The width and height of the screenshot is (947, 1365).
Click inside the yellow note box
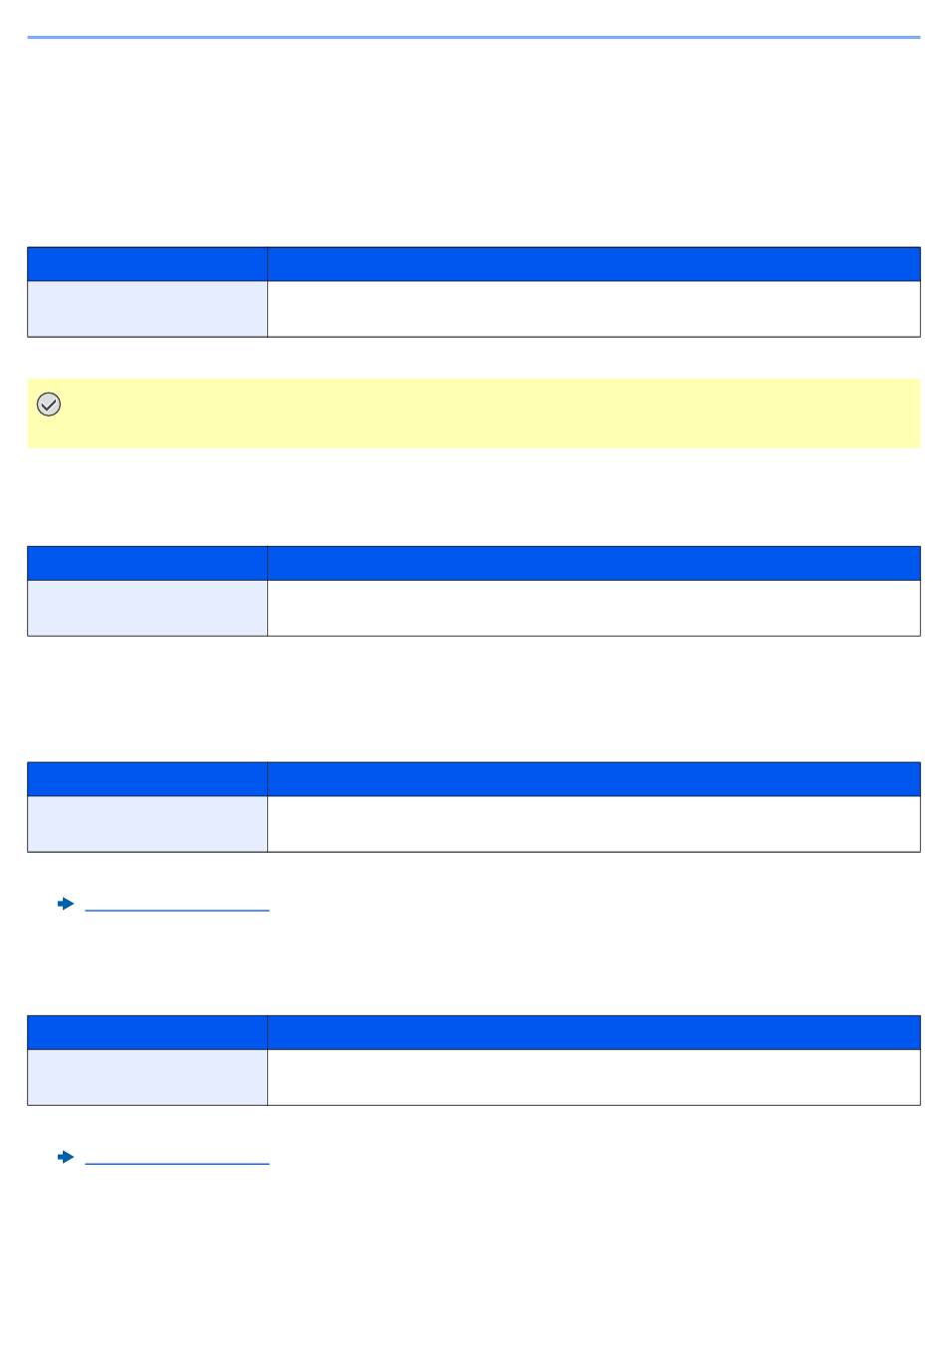[473, 412]
